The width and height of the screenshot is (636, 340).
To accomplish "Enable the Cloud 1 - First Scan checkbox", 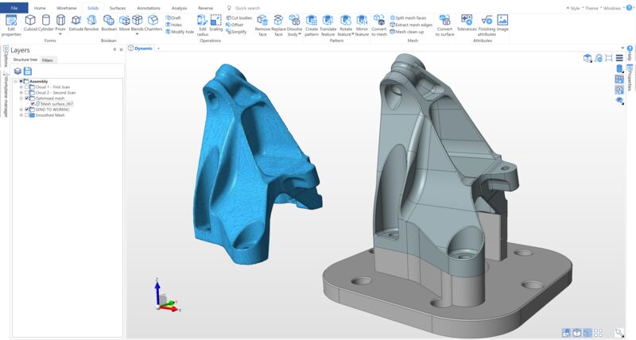I will coord(27,87).
